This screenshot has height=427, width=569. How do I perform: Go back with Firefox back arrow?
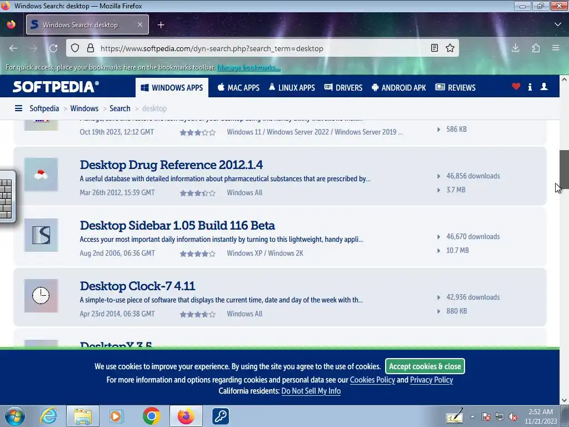click(13, 48)
